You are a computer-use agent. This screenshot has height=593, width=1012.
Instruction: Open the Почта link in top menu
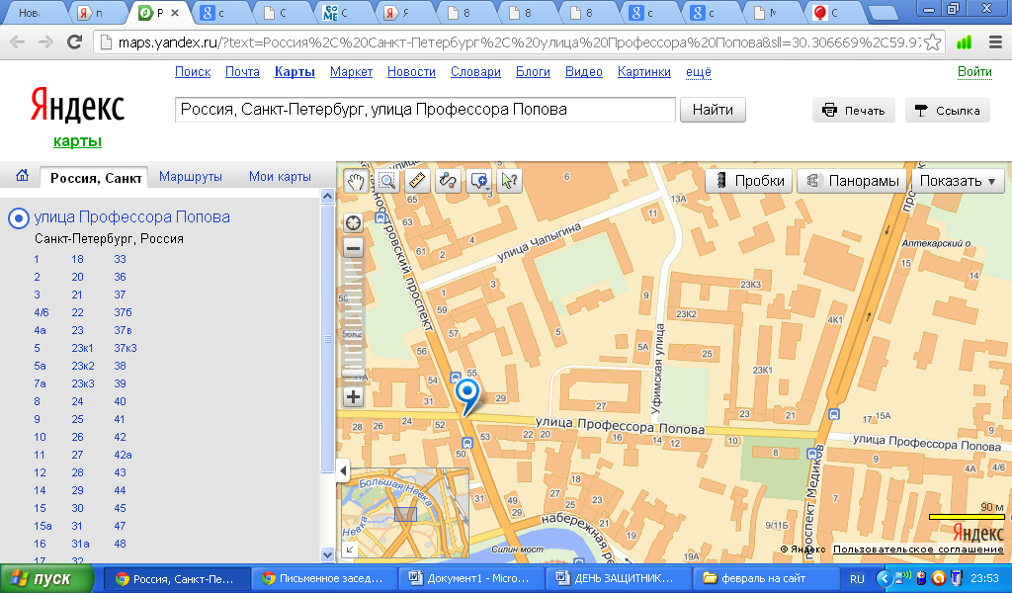[x=242, y=71]
